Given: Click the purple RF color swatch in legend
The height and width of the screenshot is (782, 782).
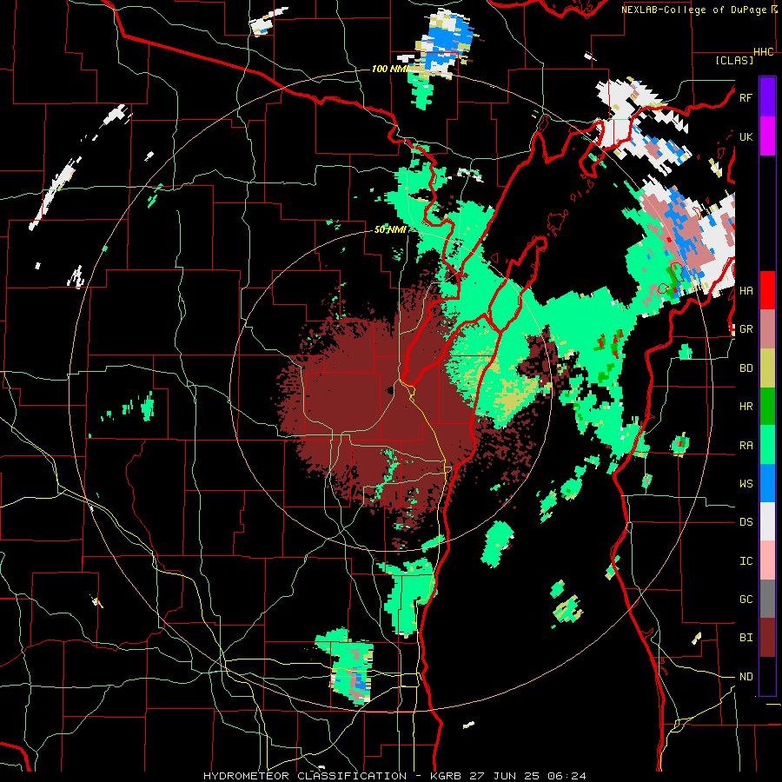Looking at the screenshot, I should point(767,96).
